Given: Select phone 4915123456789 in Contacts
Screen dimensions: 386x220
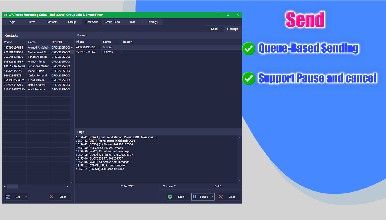Looking at the screenshot, I should (14, 66).
